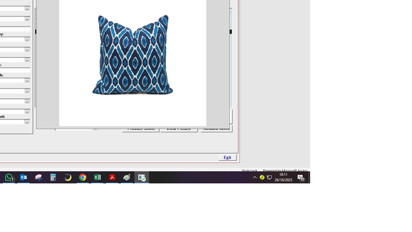
Task: Open Outlook from the taskbar
Action: (x=24, y=178)
